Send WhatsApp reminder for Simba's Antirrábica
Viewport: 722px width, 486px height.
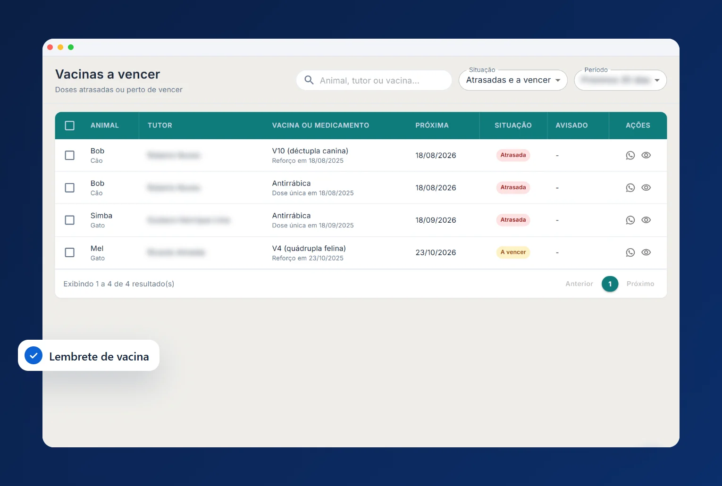coord(630,220)
